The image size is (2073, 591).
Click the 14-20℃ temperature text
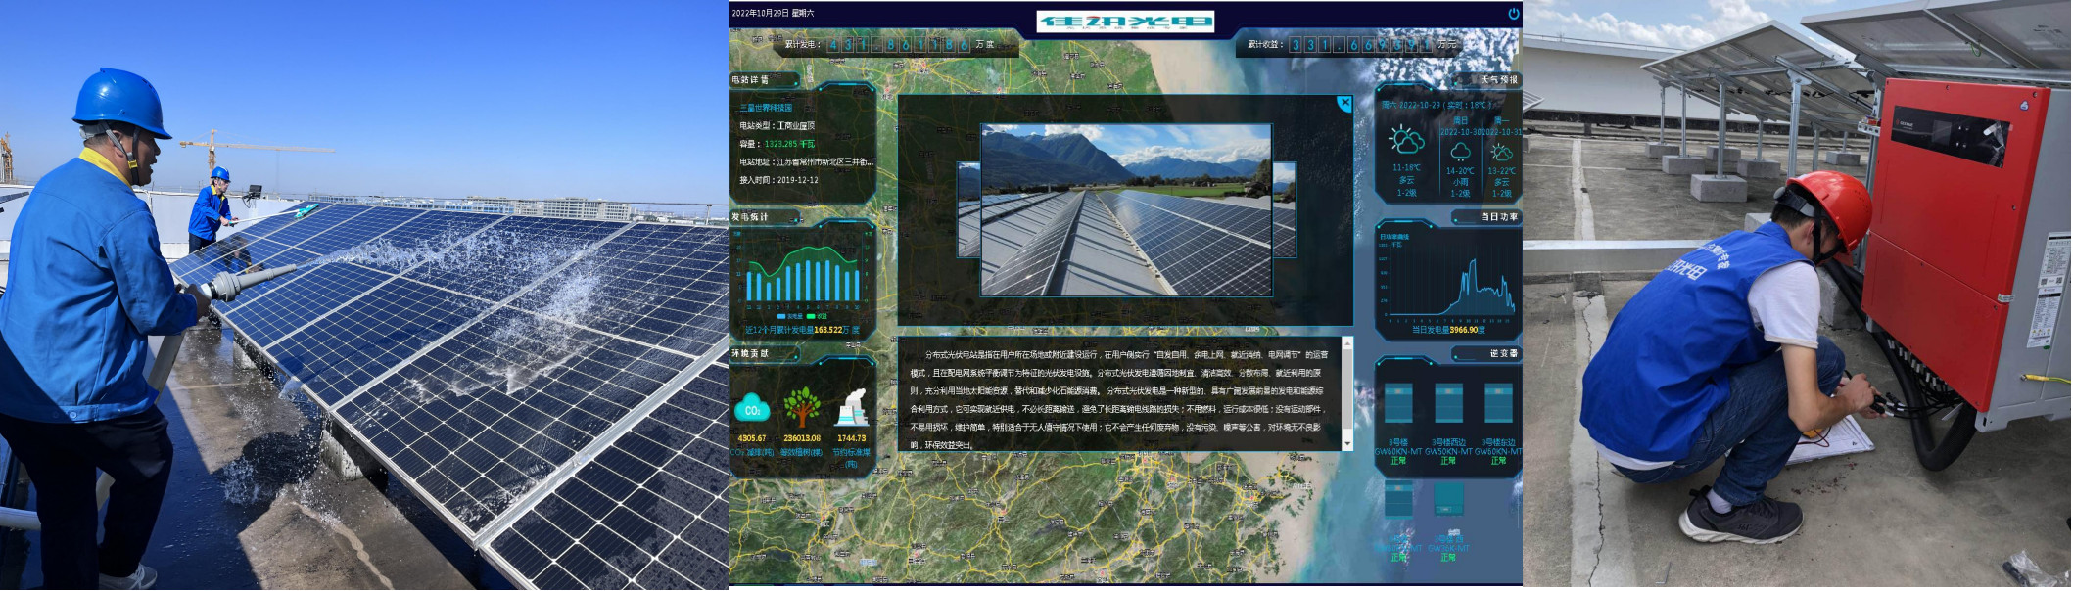click(x=1460, y=171)
